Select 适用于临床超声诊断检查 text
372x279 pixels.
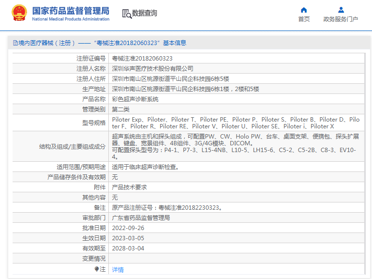click(145, 167)
